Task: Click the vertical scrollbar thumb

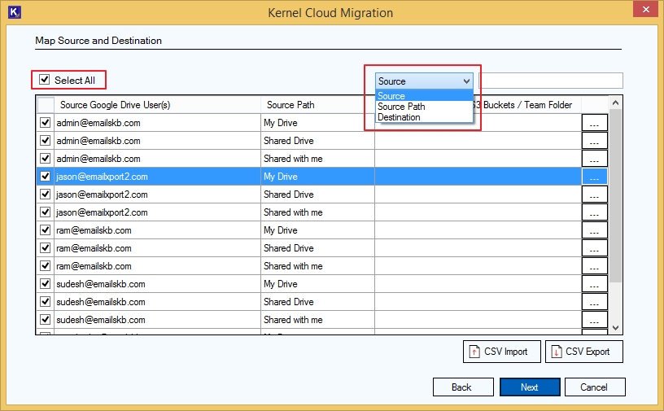Action: click(x=616, y=196)
